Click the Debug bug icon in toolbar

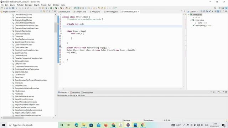click(x=46, y=8)
